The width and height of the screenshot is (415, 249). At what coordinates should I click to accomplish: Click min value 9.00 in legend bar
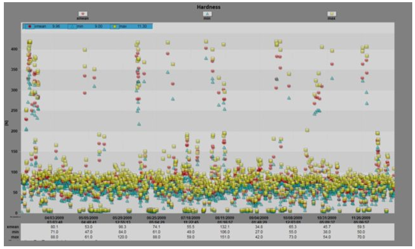[98, 26]
